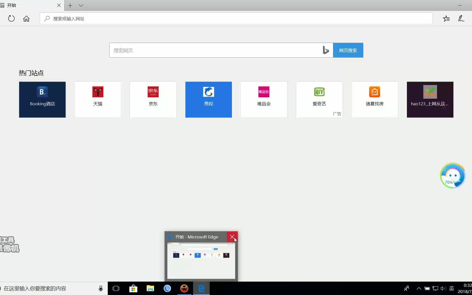Viewport: 472px width, 295px height.
Task: Open the People icon in system tray
Action: [407, 288]
